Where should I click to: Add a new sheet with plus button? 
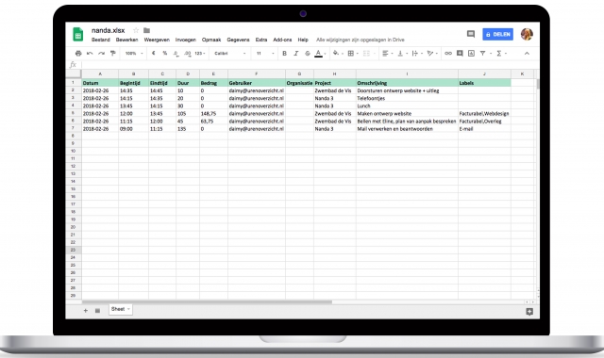pos(86,310)
